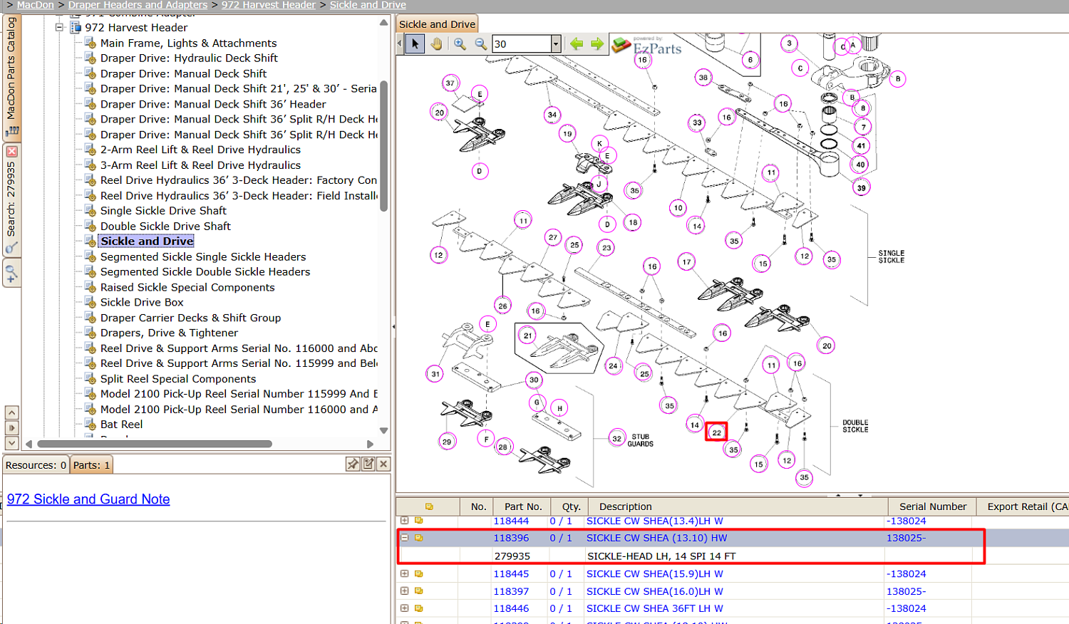Viewport: 1069px width, 624px height.
Task: Expand row 118446 in parts table
Action: pyautogui.click(x=405, y=608)
